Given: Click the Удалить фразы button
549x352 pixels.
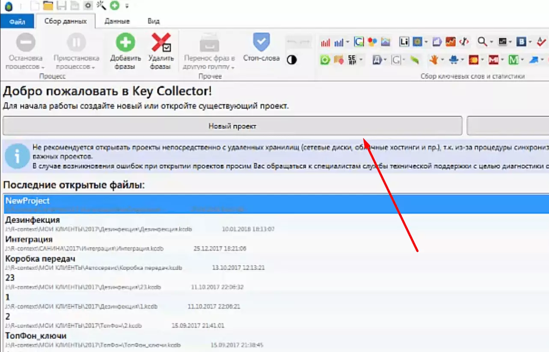Looking at the screenshot, I should [x=161, y=51].
